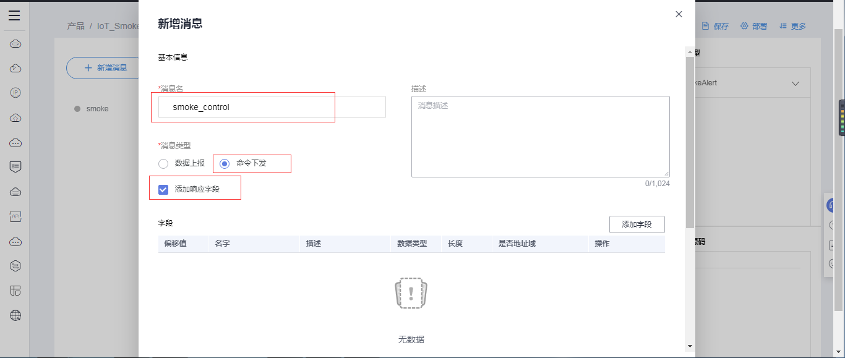The width and height of the screenshot is (845, 358).
Task: Click the layout grid icon in the sidebar
Action: coord(16,291)
